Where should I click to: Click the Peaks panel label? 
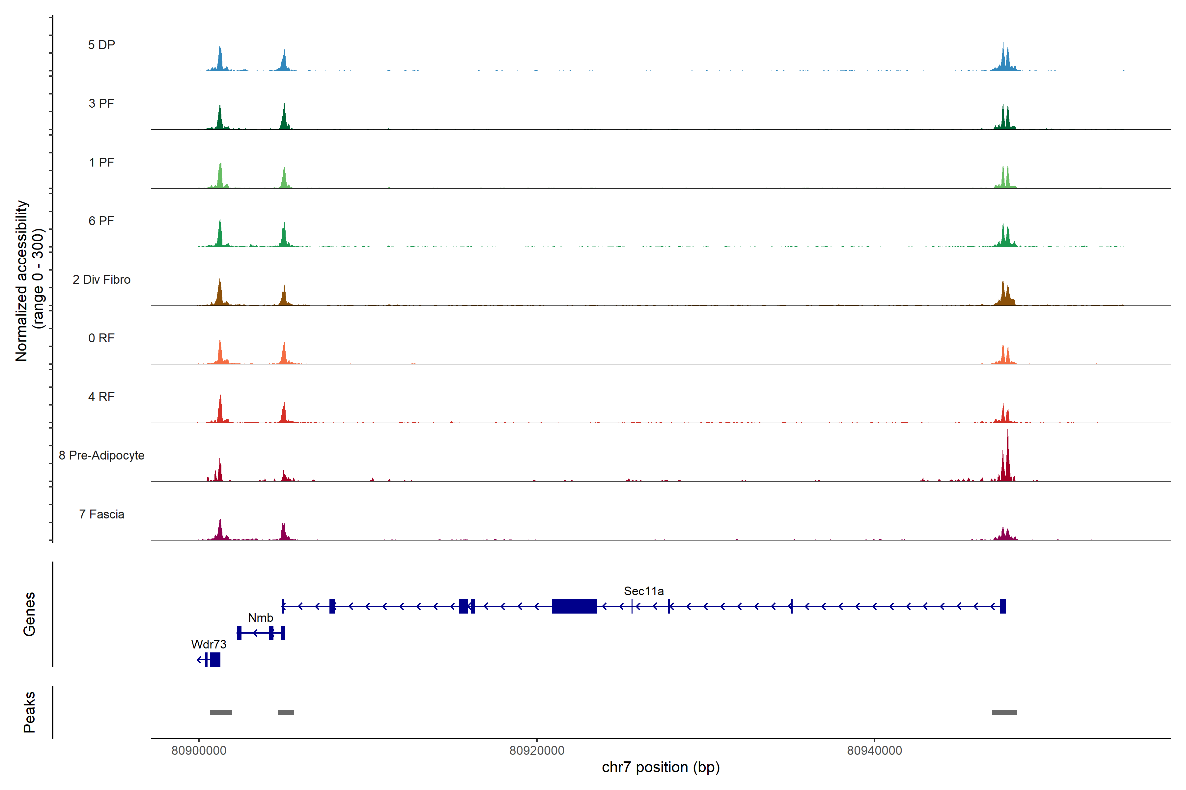coord(29,712)
